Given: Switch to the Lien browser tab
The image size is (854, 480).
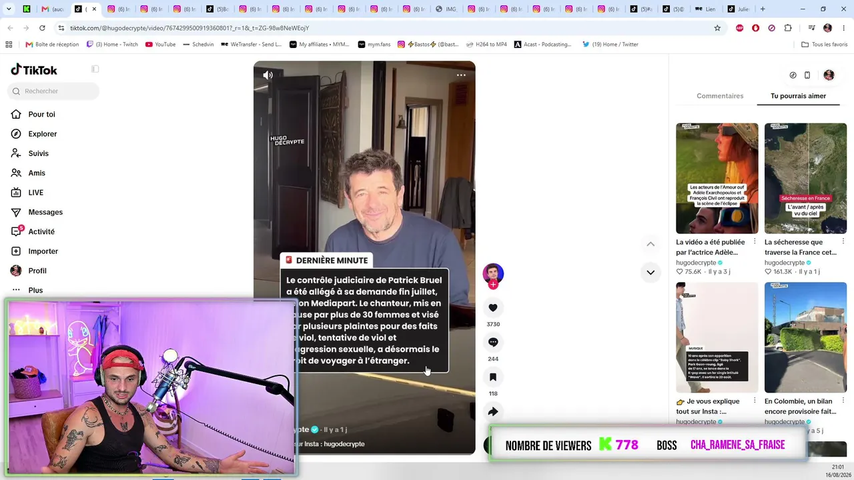Looking at the screenshot, I should (x=707, y=9).
